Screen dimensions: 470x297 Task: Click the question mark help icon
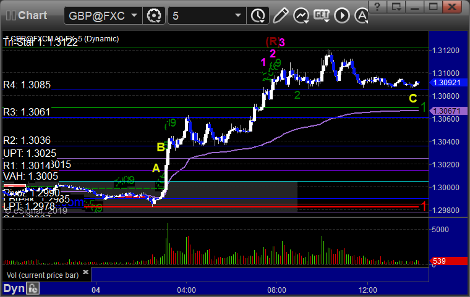pos(377,6)
